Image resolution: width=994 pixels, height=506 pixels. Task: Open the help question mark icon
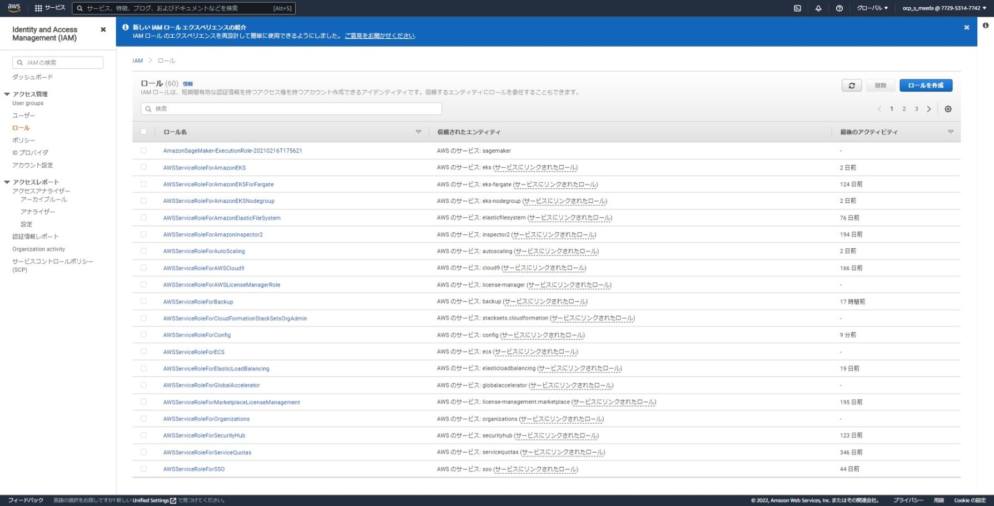pos(839,8)
